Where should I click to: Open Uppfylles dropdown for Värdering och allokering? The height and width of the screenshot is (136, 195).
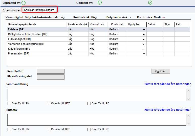(144, 44)
